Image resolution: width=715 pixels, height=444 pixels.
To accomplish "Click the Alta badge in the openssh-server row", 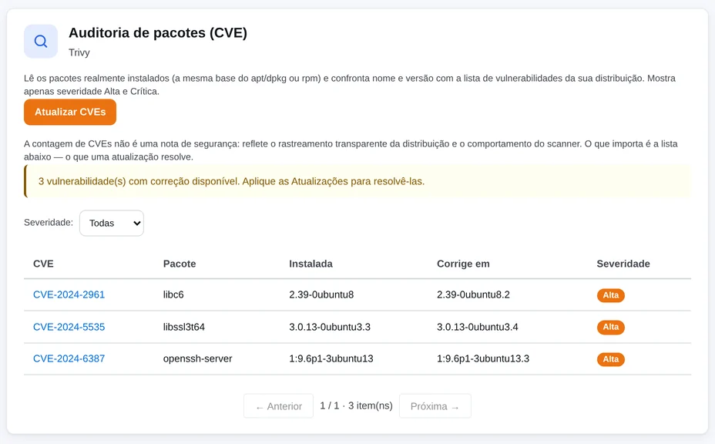I will tap(610, 359).
